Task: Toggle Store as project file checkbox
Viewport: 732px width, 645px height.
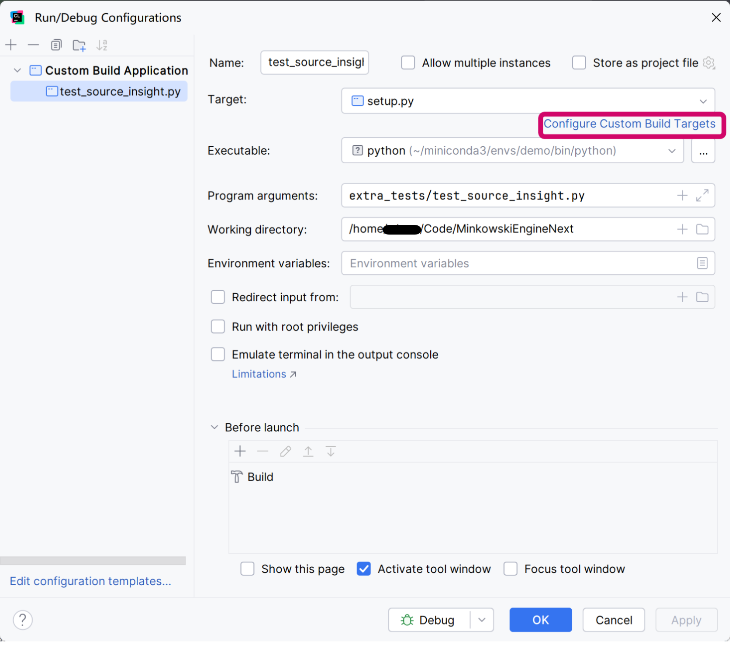Action: (579, 63)
